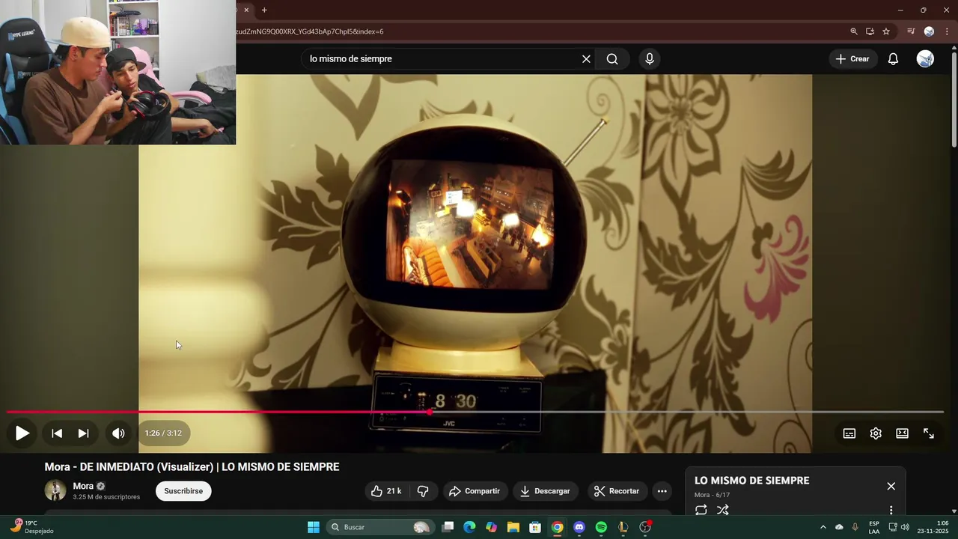958x539 pixels.
Task: Open League of Legends taskbar icon
Action: pos(623,527)
